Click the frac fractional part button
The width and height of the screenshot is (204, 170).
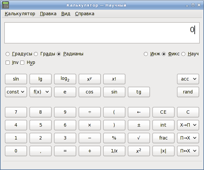coord(163,138)
